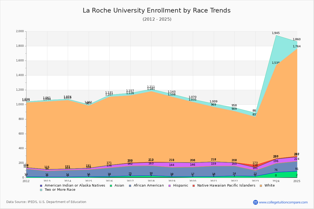314x209 pixels.
Task: Click the 159 data label for 2021
Action: tap(214, 164)
